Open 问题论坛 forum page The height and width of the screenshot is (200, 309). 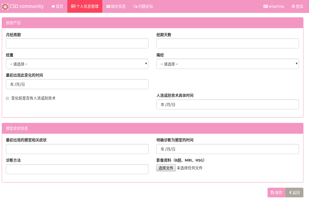(x=143, y=6)
